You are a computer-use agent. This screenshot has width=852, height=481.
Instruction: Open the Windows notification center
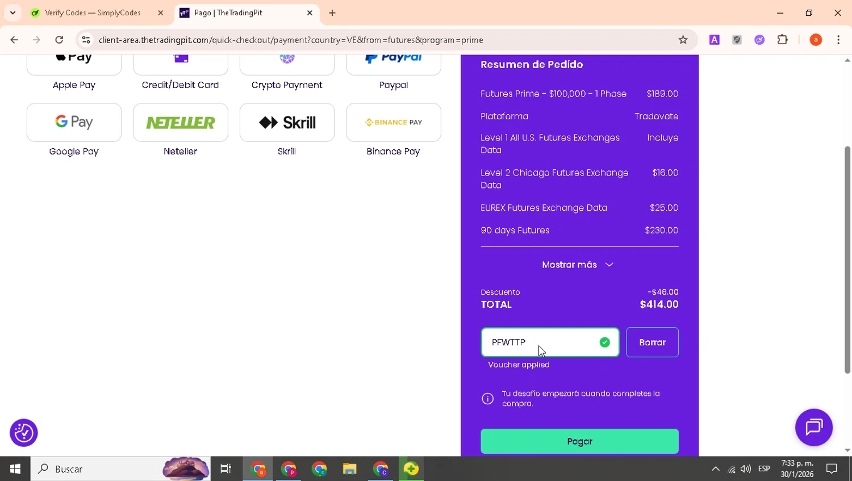click(832, 469)
